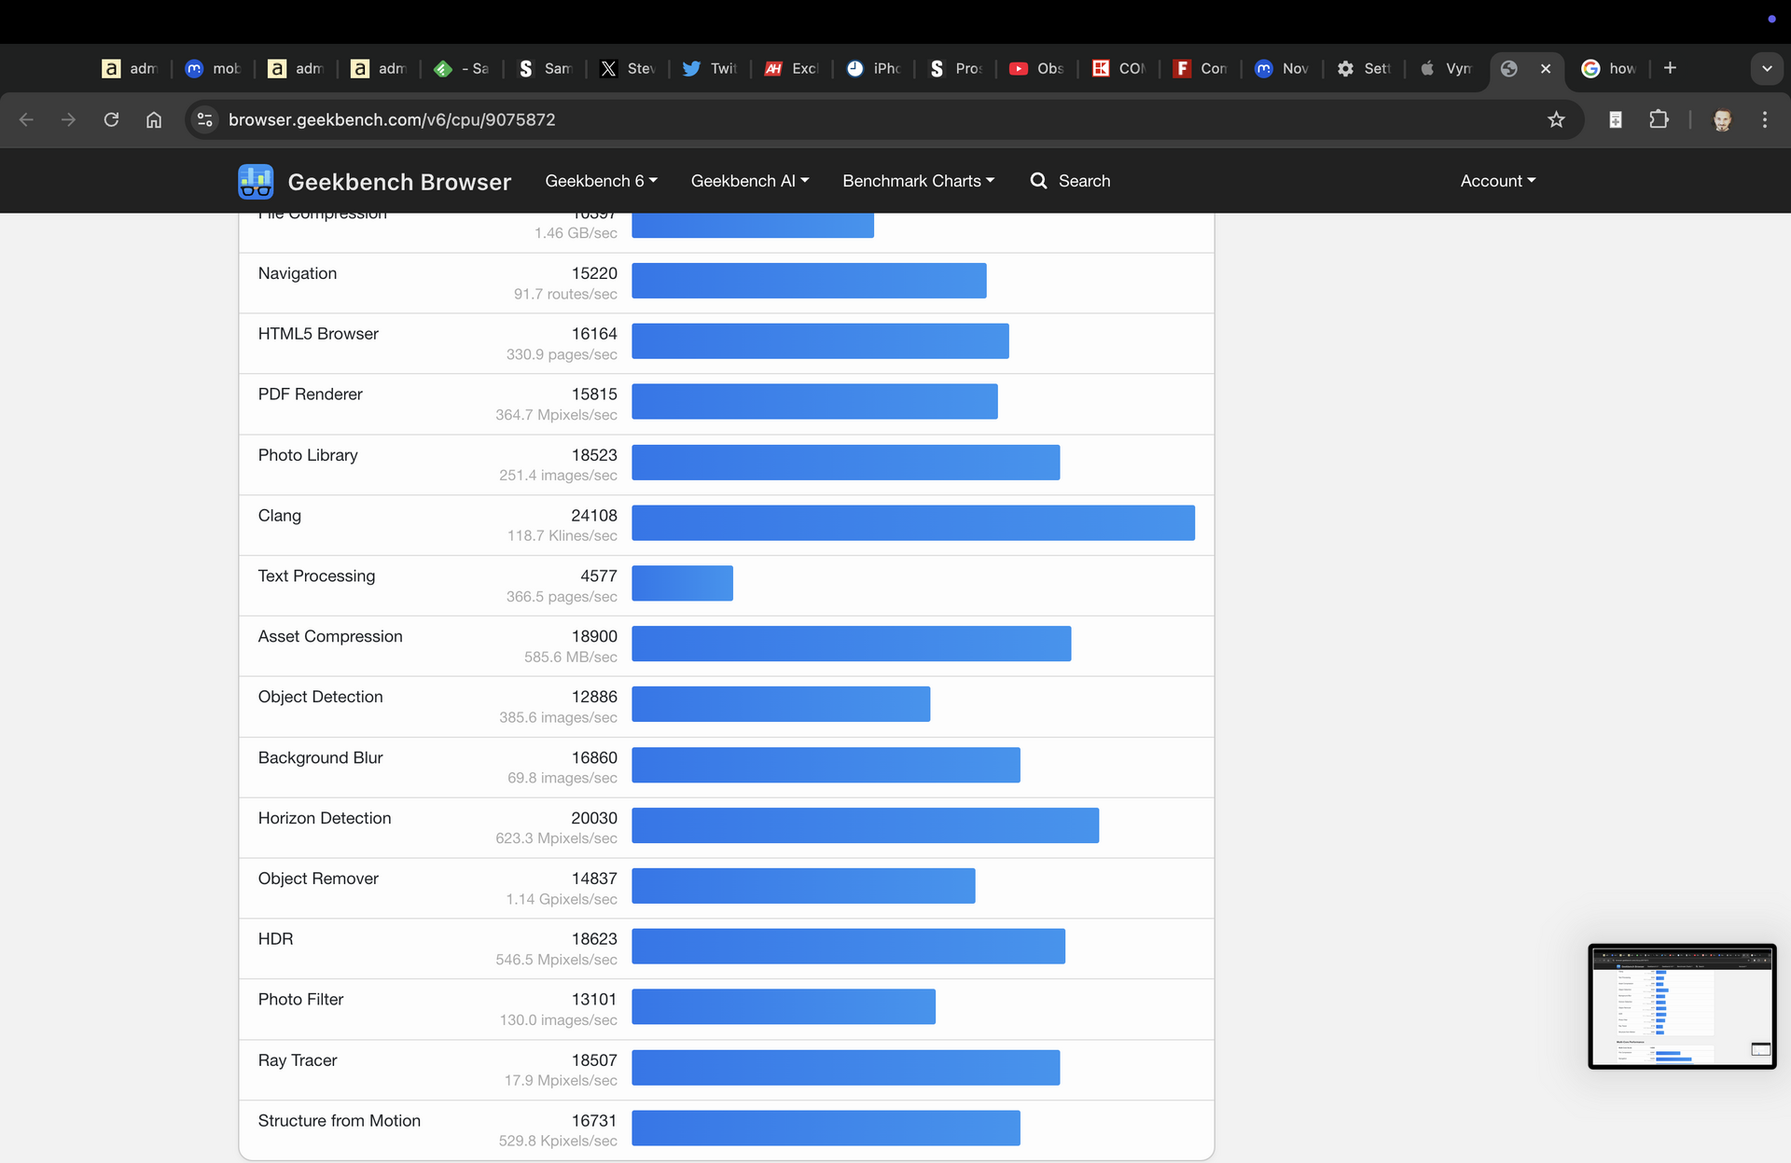Open the Chrome three-dot menu

pyautogui.click(x=1764, y=119)
